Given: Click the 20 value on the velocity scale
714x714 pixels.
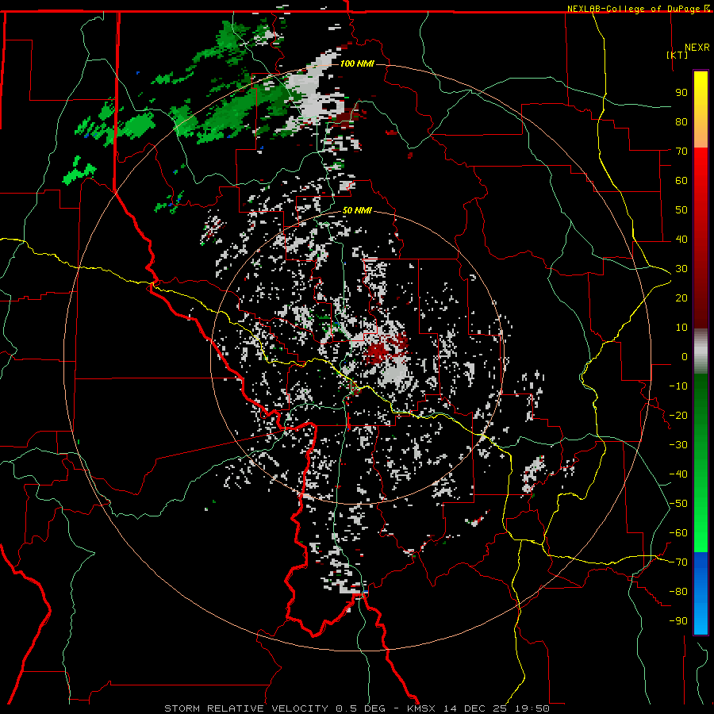Looking at the screenshot, I should point(681,297).
